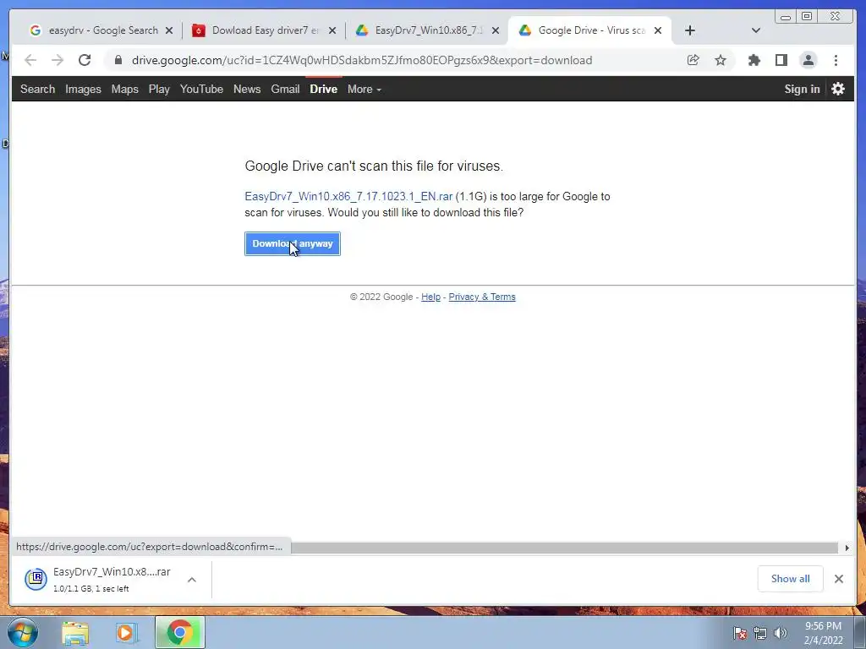Reload the current page
This screenshot has height=649, width=866.
85,60
